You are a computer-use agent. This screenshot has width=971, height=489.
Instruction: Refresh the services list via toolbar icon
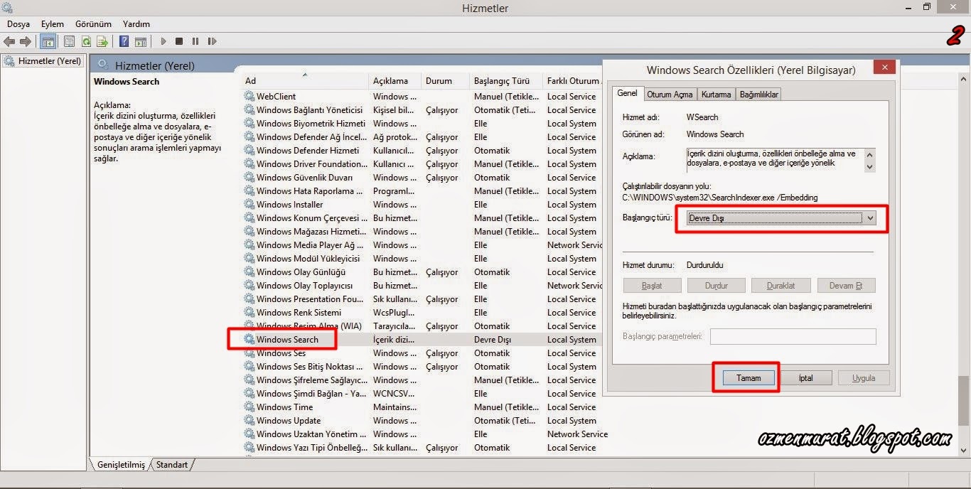point(85,41)
